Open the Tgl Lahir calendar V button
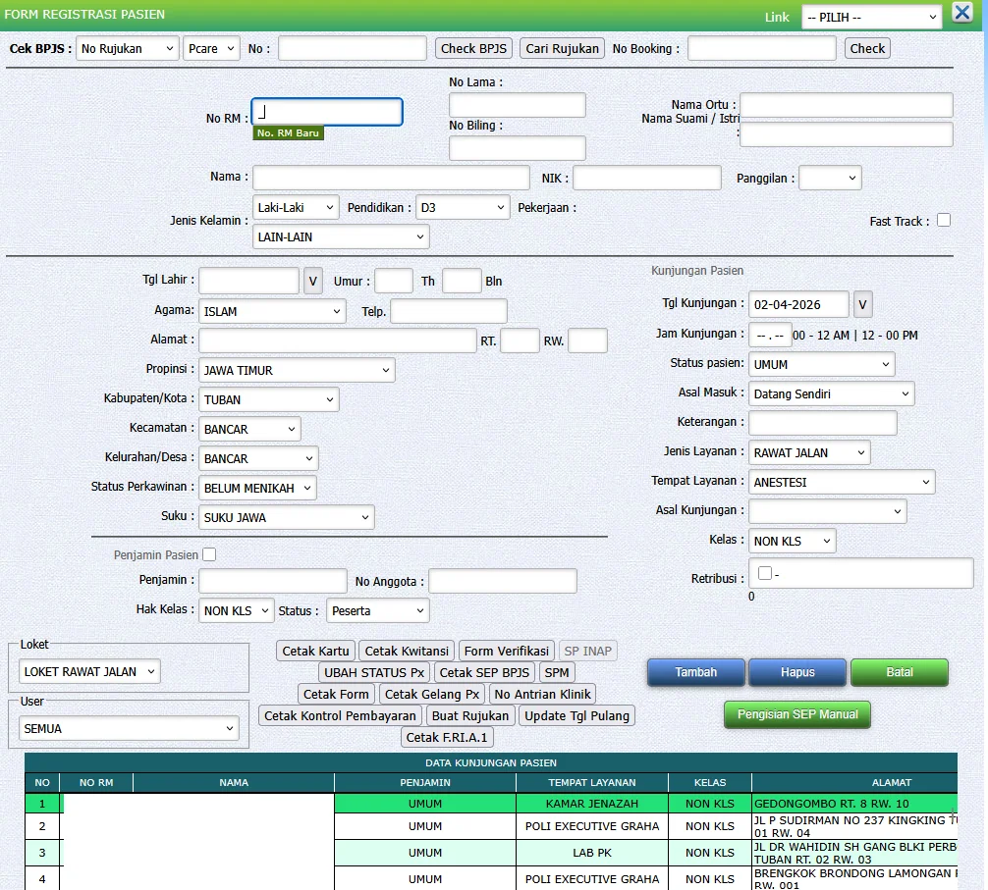Image resolution: width=988 pixels, height=890 pixels. click(312, 282)
